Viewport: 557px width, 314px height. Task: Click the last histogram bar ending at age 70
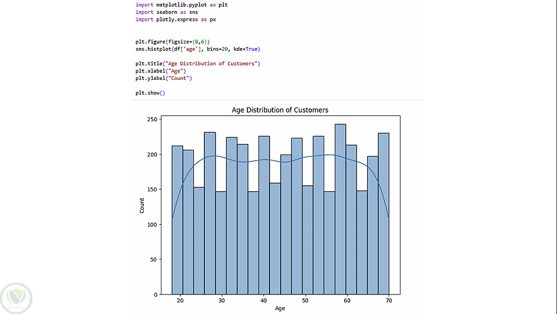pyautogui.click(x=384, y=214)
